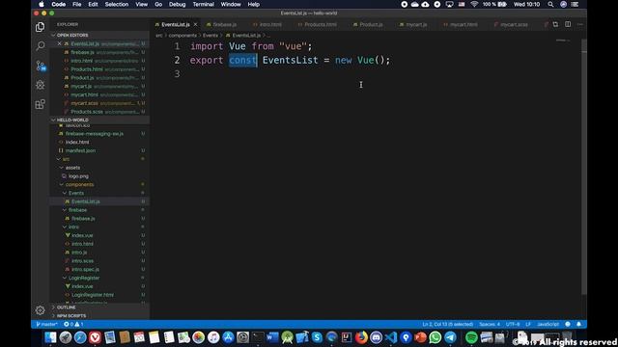This screenshot has width=618, height=347.
Task: Expand the NPM Scripts section
Action: pos(99,315)
